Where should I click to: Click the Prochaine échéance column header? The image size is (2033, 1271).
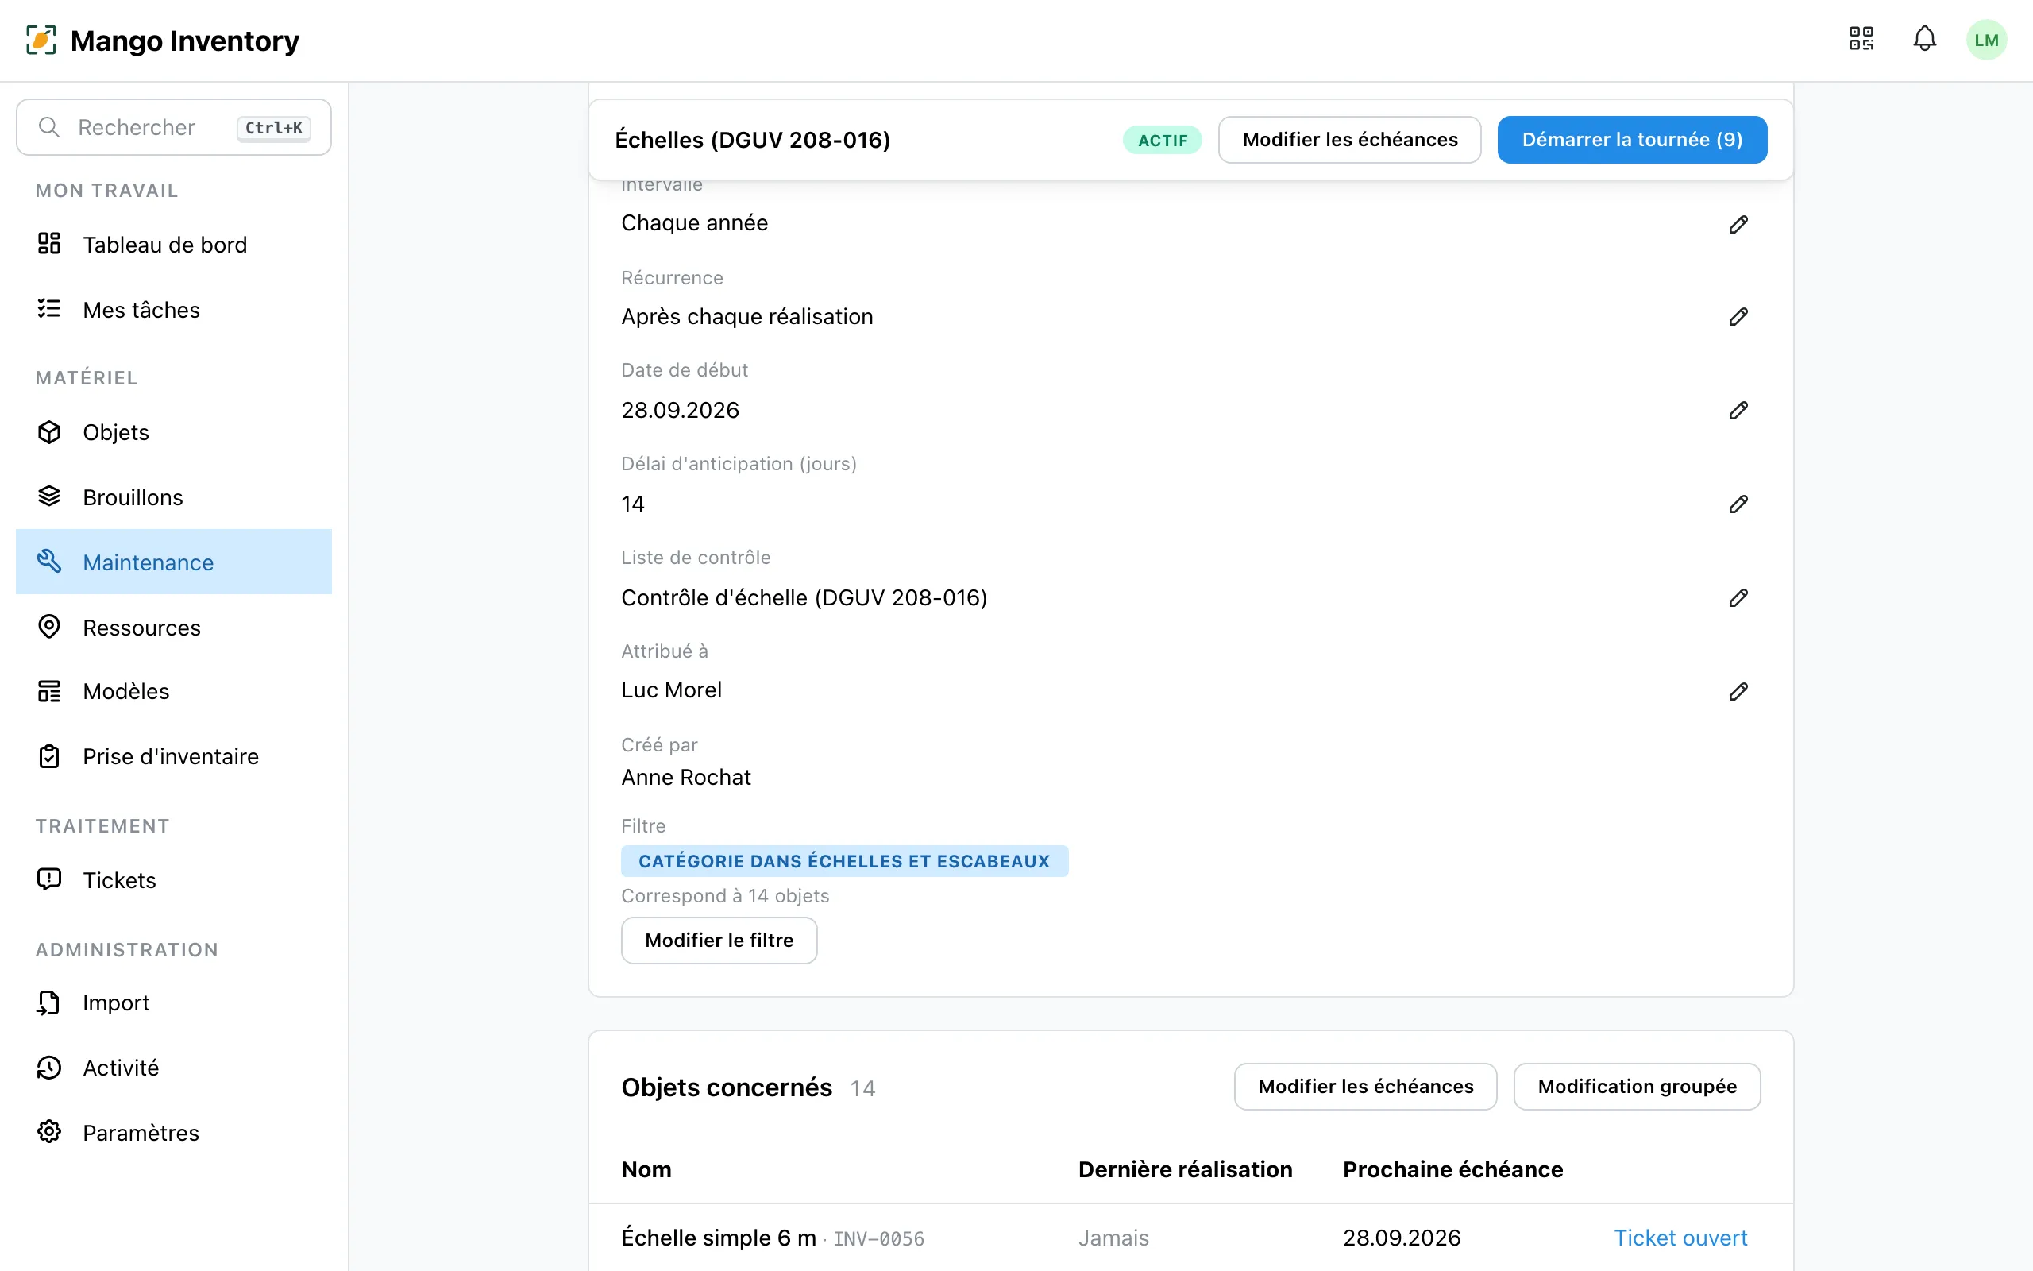coord(1452,1169)
